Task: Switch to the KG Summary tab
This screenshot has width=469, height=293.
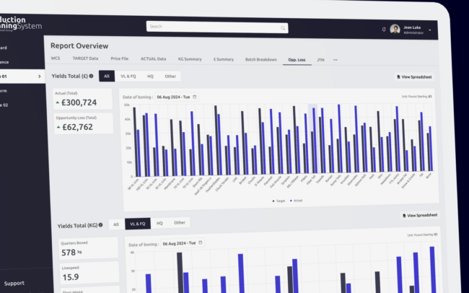Action: tap(190, 59)
